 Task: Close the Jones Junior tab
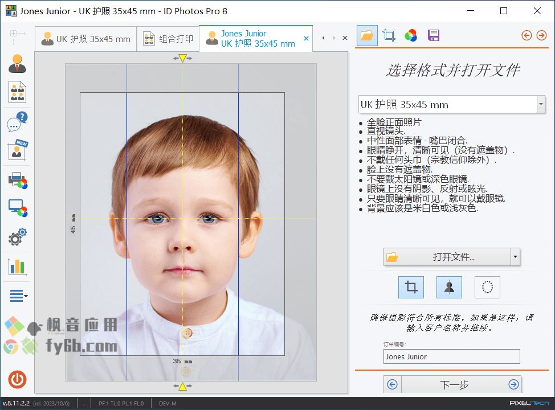point(306,39)
